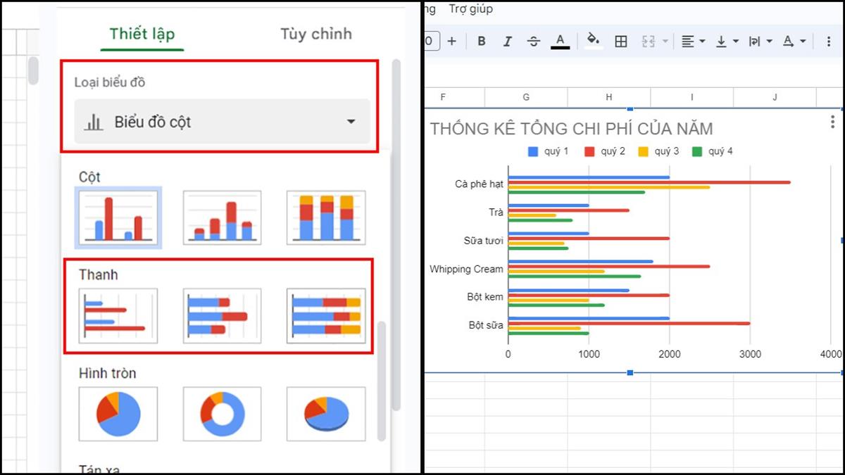Open the text color picker
Viewport: 845px width, 475px height.
pyautogui.click(x=560, y=42)
